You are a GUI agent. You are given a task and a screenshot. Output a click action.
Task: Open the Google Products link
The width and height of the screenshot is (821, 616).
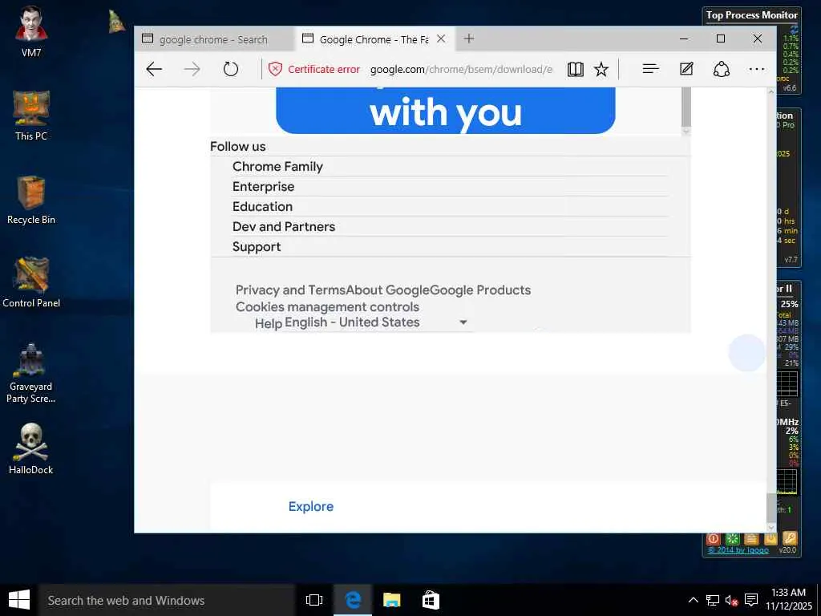click(x=480, y=290)
